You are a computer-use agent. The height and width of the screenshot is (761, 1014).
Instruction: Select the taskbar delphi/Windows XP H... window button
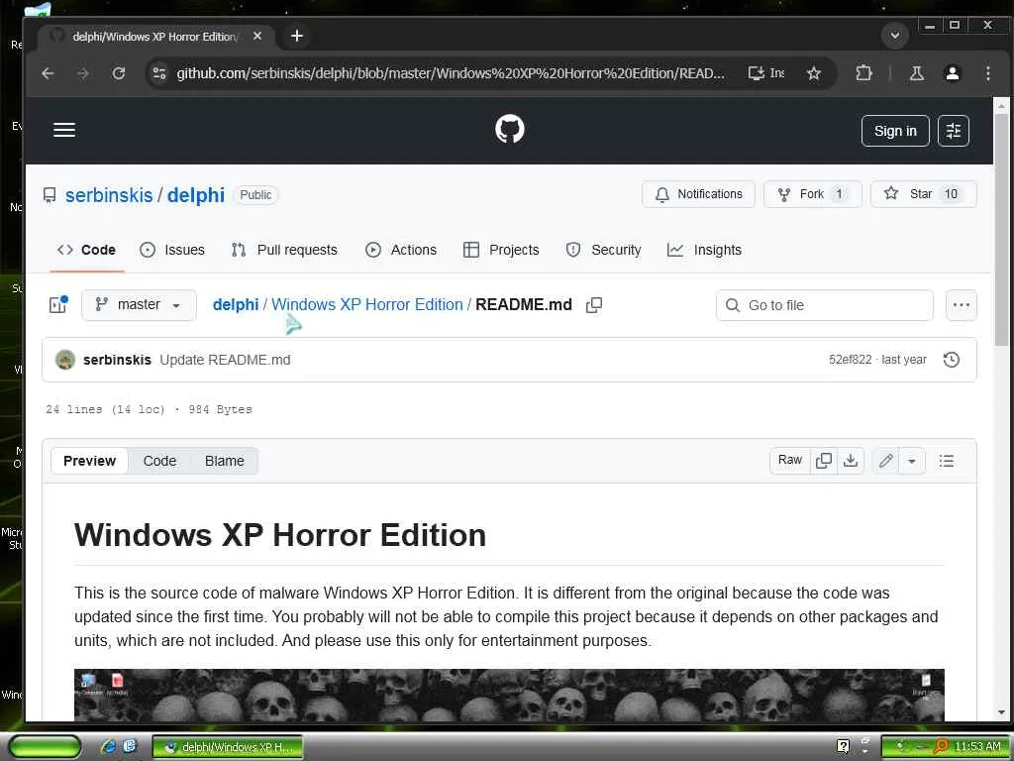(228, 747)
